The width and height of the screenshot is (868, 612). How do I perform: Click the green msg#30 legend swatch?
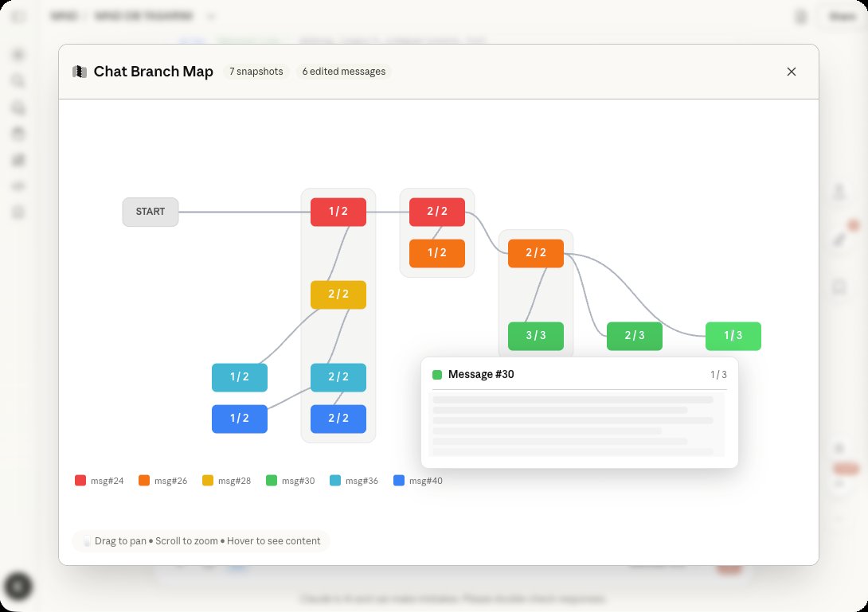pos(272,481)
